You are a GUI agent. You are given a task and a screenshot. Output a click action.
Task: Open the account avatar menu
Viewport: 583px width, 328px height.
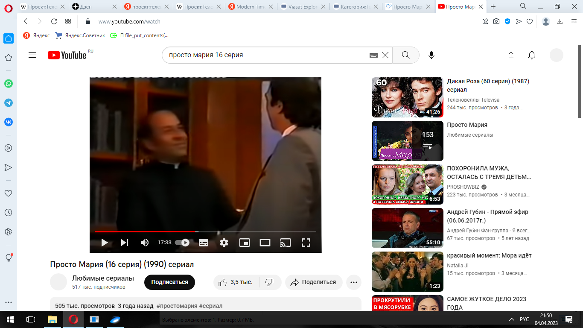click(x=557, y=55)
